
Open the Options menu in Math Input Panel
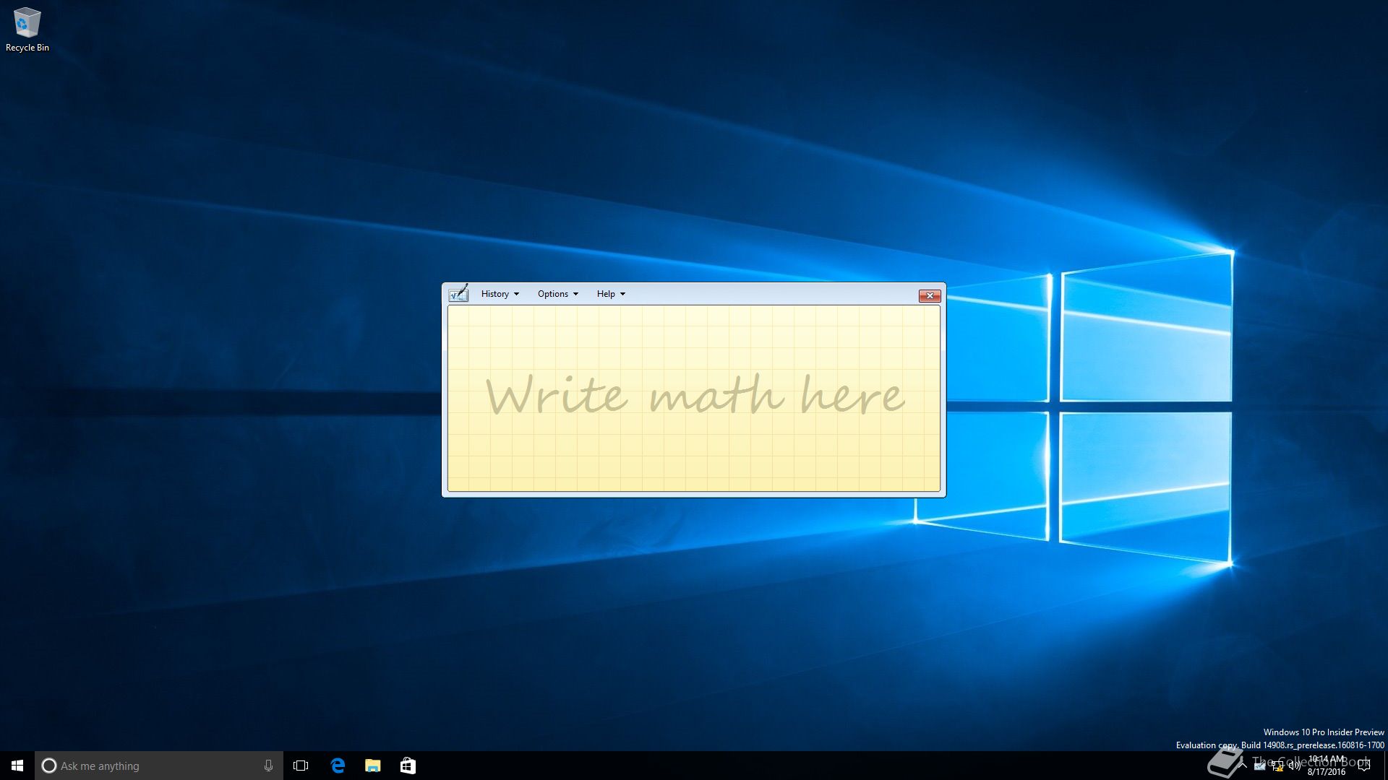coord(557,294)
